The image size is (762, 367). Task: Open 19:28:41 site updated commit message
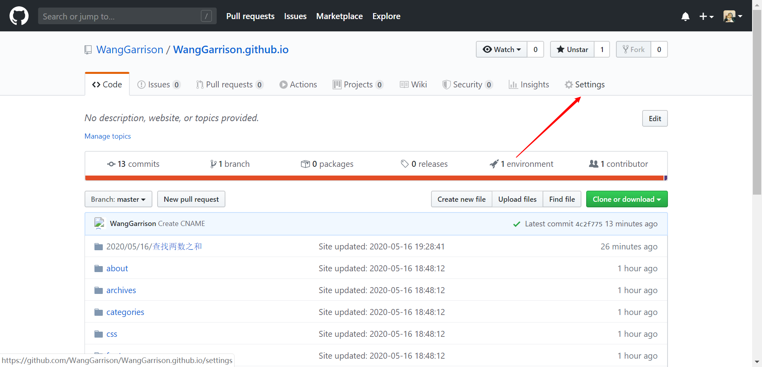click(381, 247)
